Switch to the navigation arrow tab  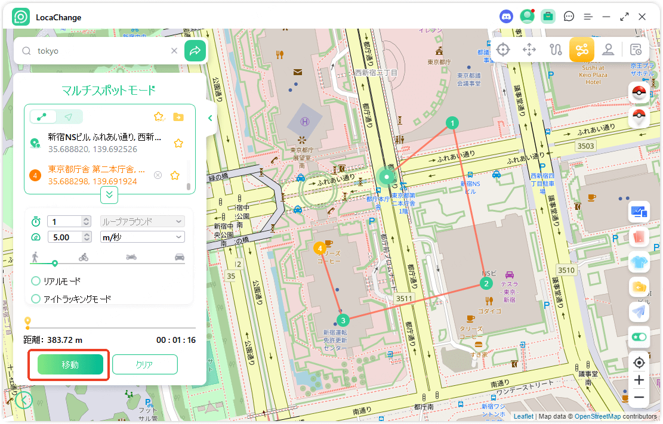pyautogui.click(x=69, y=117)
